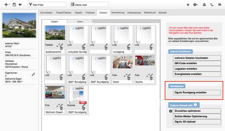Click the property house image in sidebar
The width and height of the screenshot is (225, 131).
click(19, 25)
